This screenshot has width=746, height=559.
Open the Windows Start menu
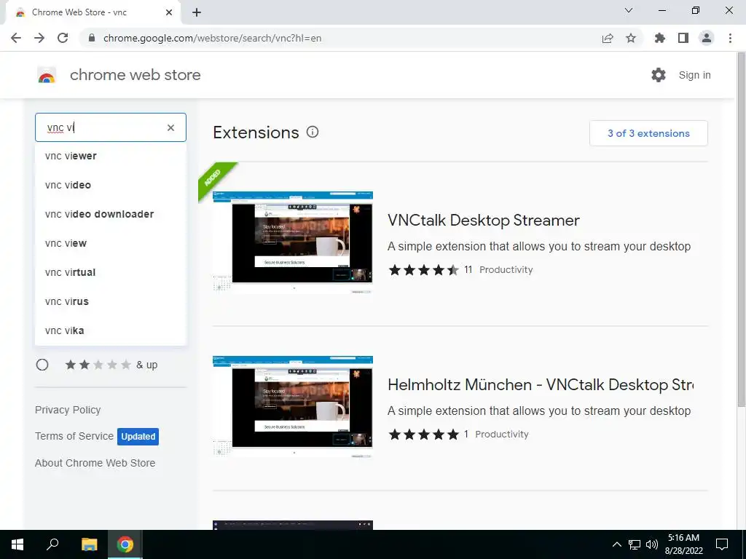pos(17,544)
